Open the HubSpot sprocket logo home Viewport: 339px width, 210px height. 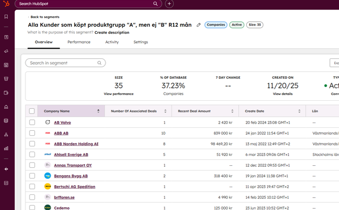6,3
